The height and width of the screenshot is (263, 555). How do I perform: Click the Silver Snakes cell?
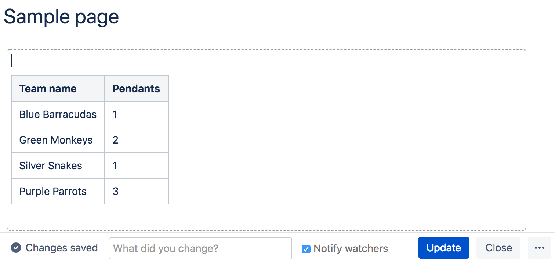click(x=51, y=166)
